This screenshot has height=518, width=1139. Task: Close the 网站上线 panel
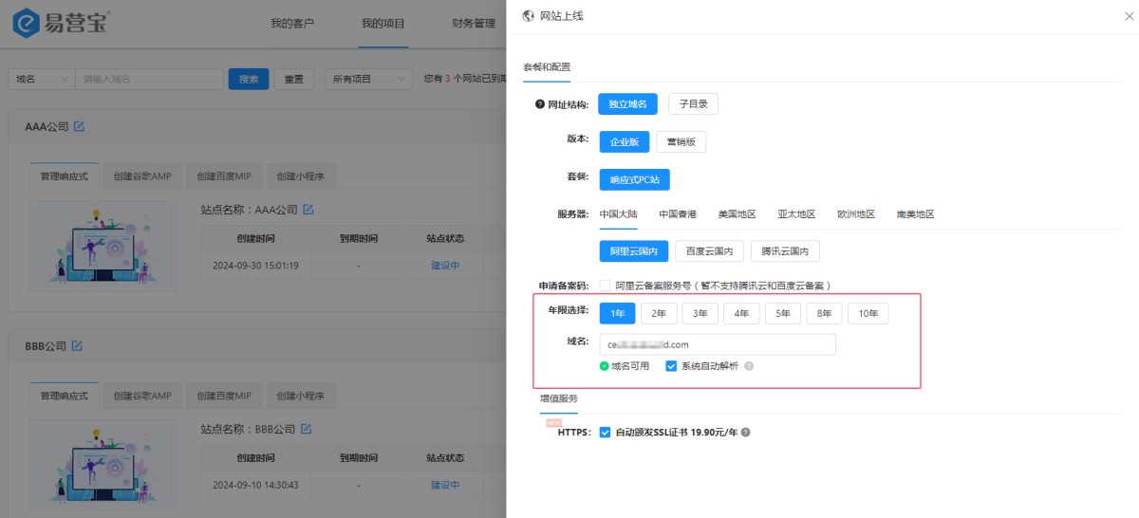tap(1127, 16)
